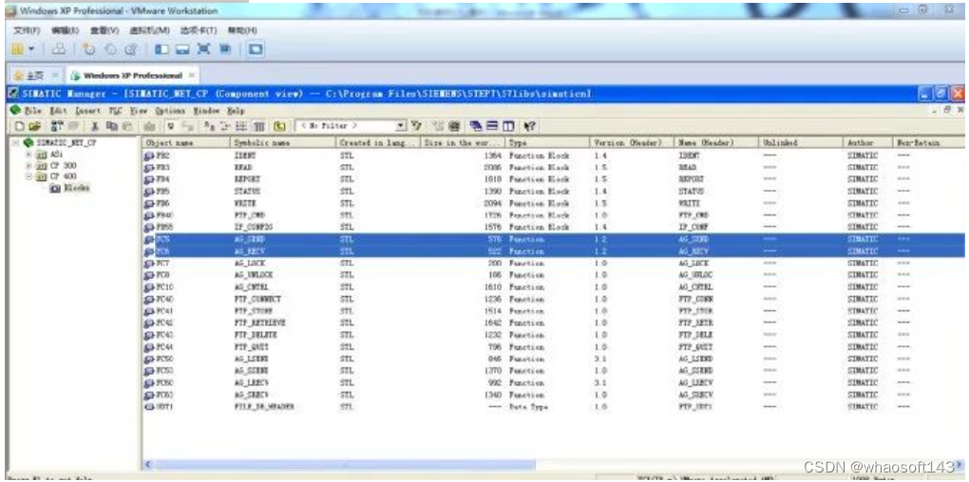Click VMware take snapshot icon

pos(89,49)
